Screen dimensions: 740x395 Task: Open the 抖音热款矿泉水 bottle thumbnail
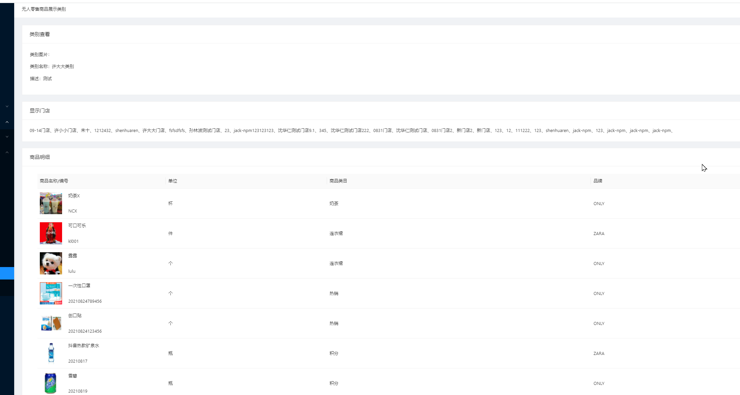click(51, 353)
